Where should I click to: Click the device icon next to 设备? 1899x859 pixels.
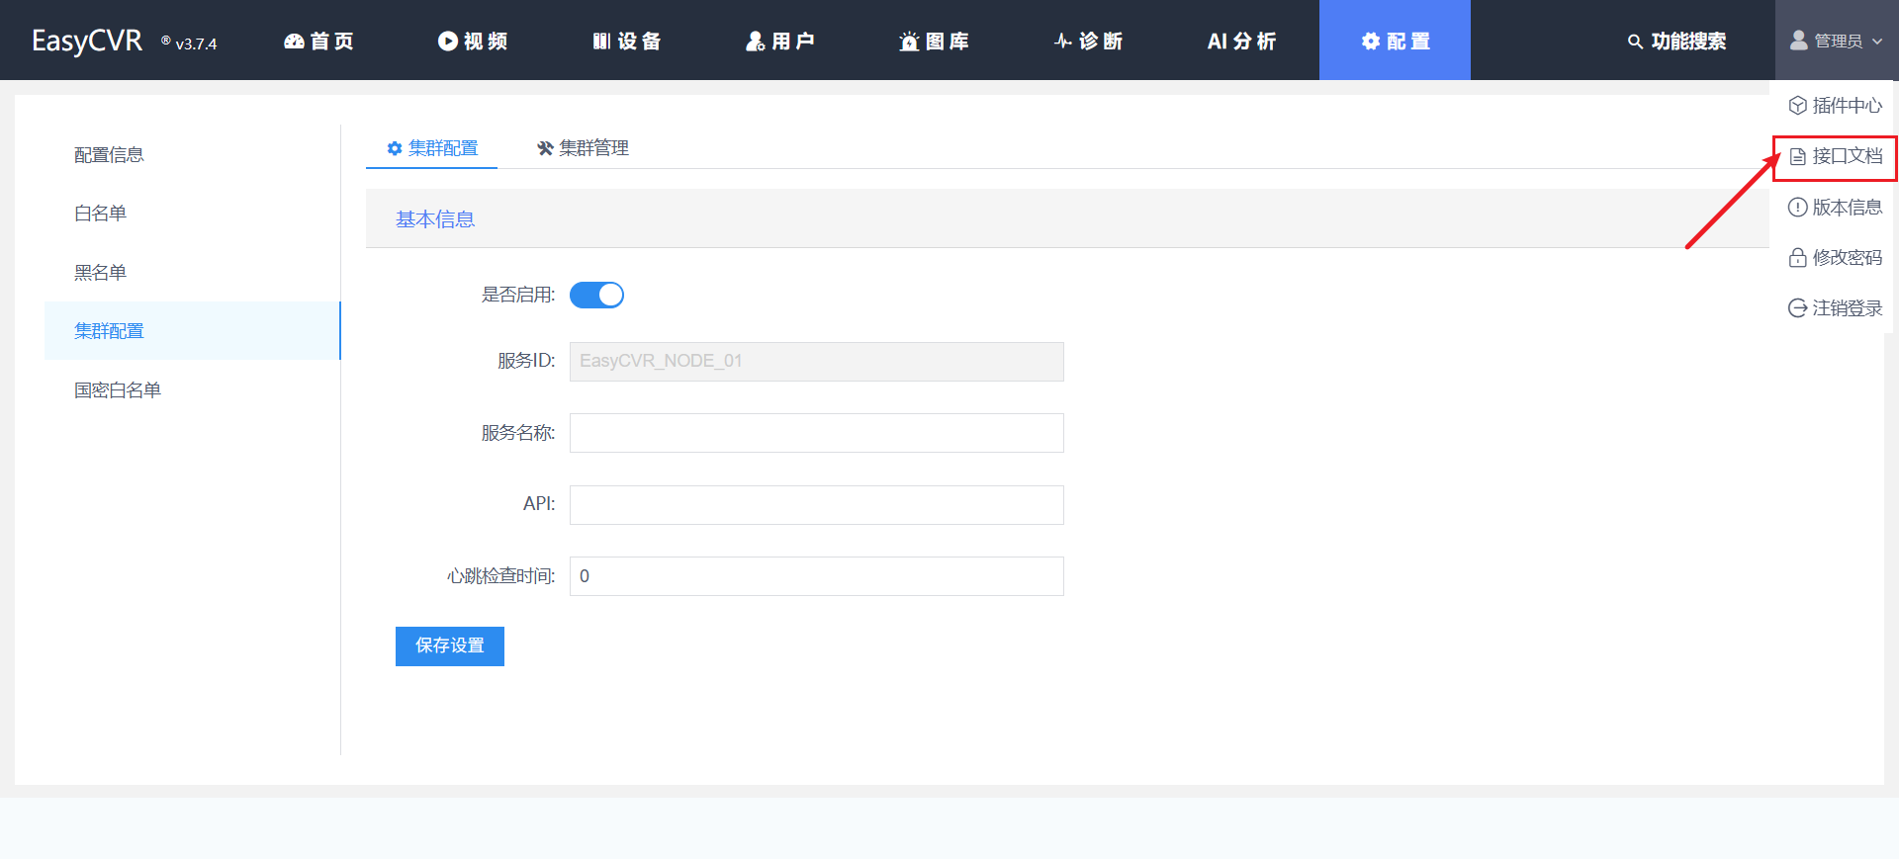tap(601, 42)
